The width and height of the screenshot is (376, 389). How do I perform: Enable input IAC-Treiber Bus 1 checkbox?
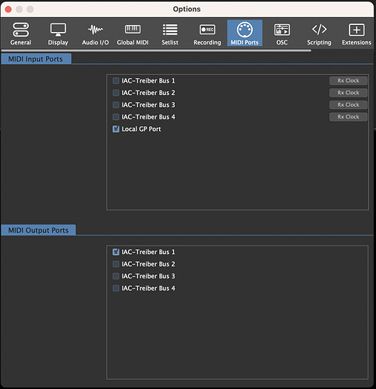coord(116,80)
